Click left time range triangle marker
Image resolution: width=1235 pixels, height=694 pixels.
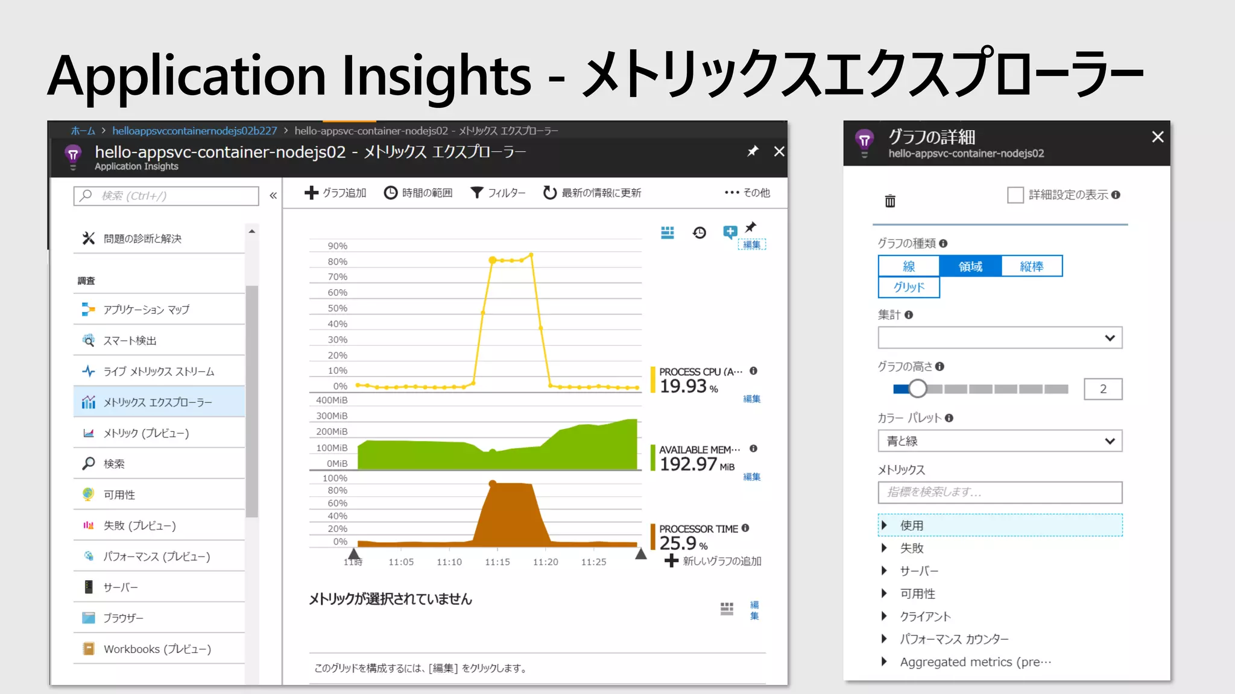coord(354,553)
